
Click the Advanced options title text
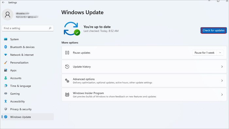pos(84,79)
